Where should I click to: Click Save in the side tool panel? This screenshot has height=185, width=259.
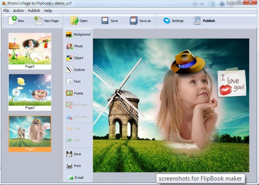pos(74,154)
